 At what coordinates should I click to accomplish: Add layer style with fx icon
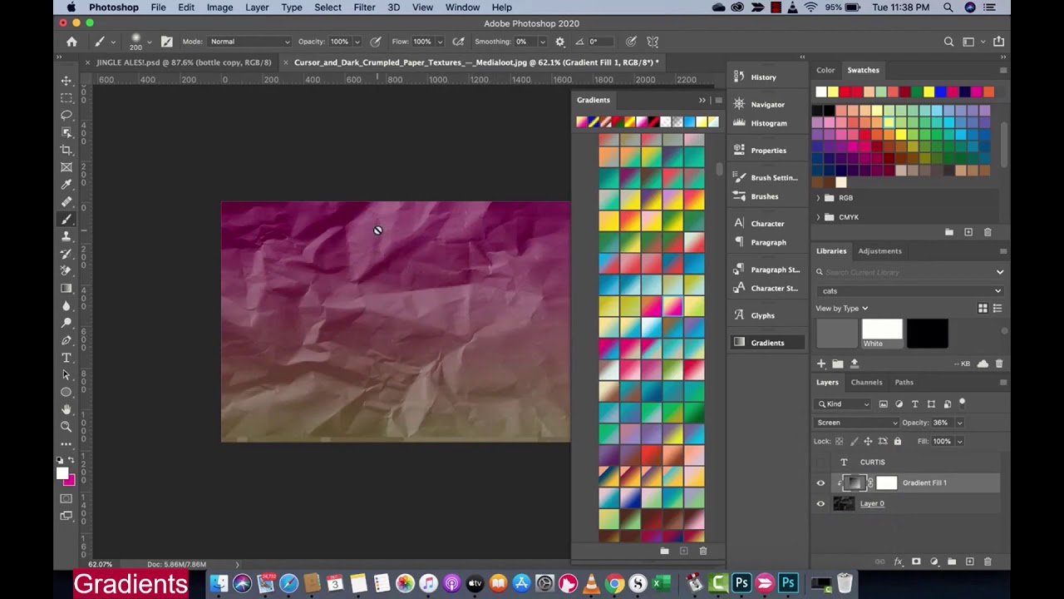pyautogui.click(x=898, y=562)
